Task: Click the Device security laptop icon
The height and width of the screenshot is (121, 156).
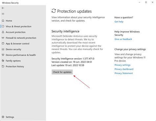Action: (x=3, y=49)
